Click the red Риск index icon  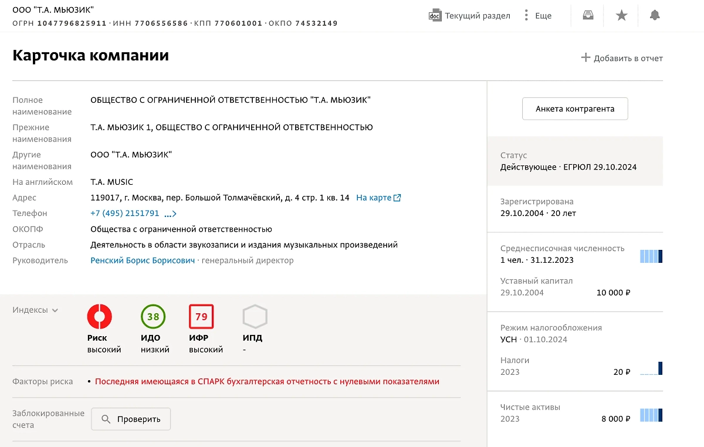100,317
